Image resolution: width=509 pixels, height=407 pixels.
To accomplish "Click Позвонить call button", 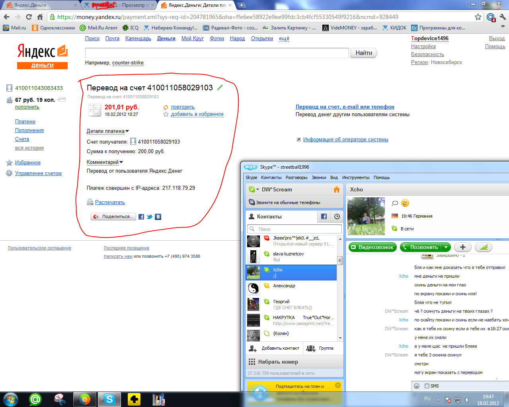I will coord(421,247).
